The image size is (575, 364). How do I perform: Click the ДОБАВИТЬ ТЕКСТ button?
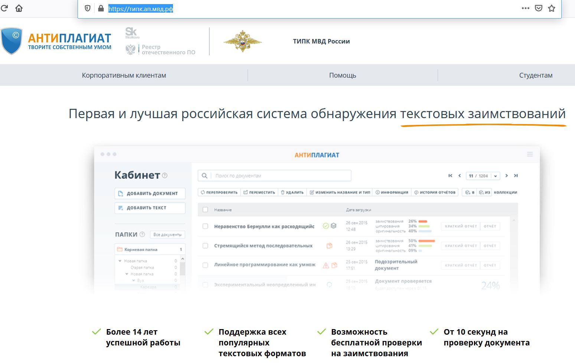point(150,208)
